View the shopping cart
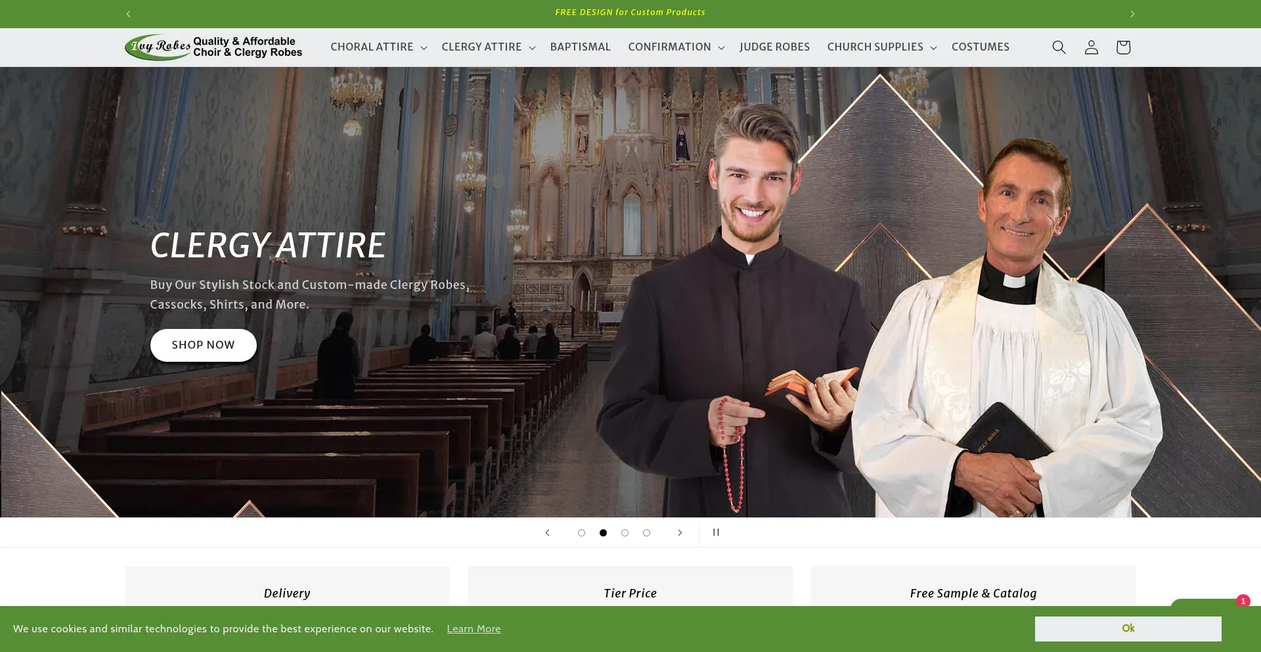This screenshot has width=1261, height=652. pos(1123,47)
